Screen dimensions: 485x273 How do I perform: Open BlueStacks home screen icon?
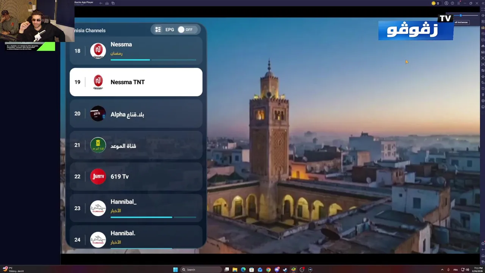107,3
